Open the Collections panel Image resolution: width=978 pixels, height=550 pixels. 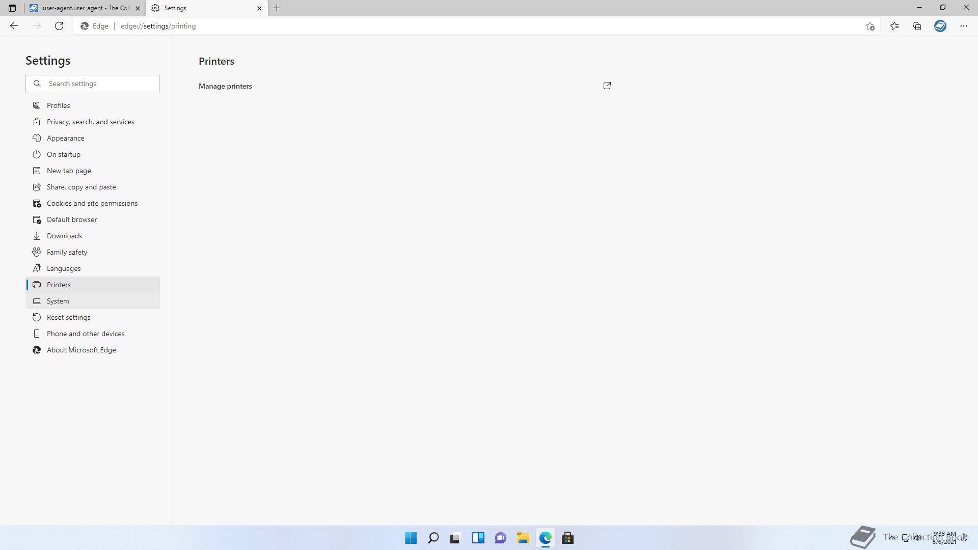[917, 26]
